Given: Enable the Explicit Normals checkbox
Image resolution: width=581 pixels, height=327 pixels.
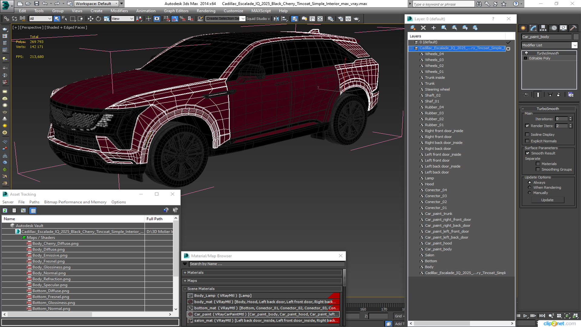Looking at the screenshot, I should click(527, 141).
